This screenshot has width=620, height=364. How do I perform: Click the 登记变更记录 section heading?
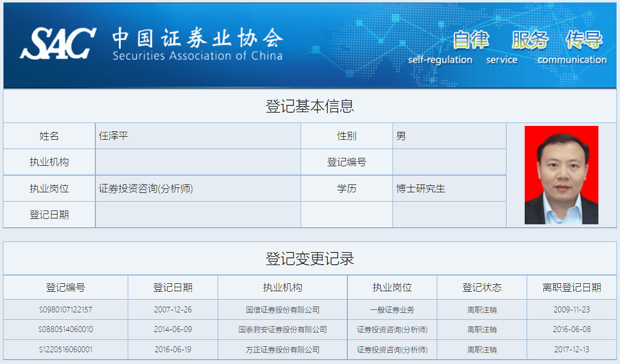[x=310, y=259]
